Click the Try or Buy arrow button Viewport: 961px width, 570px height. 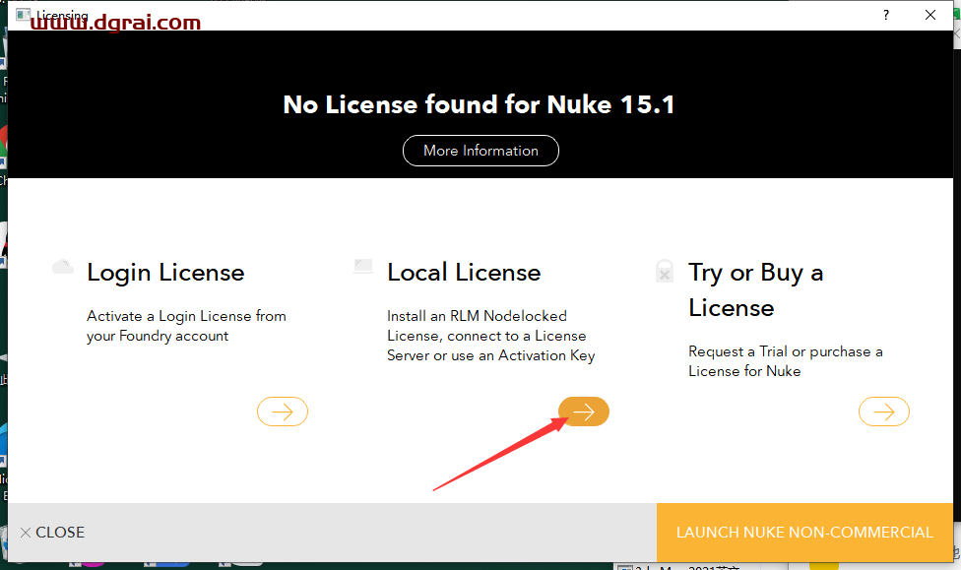[x=883, y=412]
